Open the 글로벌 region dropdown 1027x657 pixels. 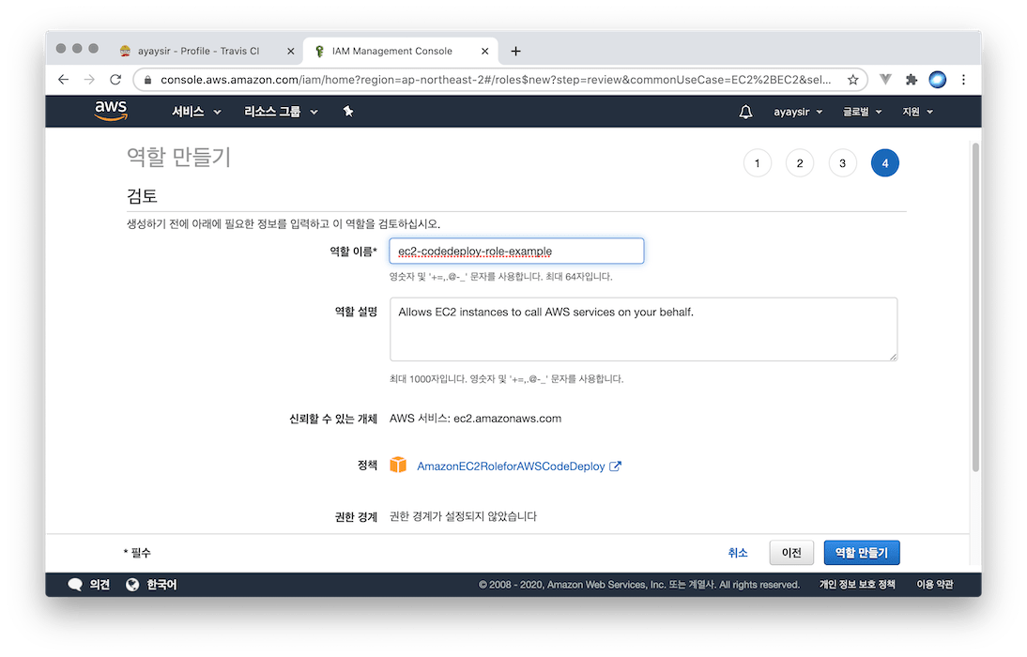[x=862, y=112]
